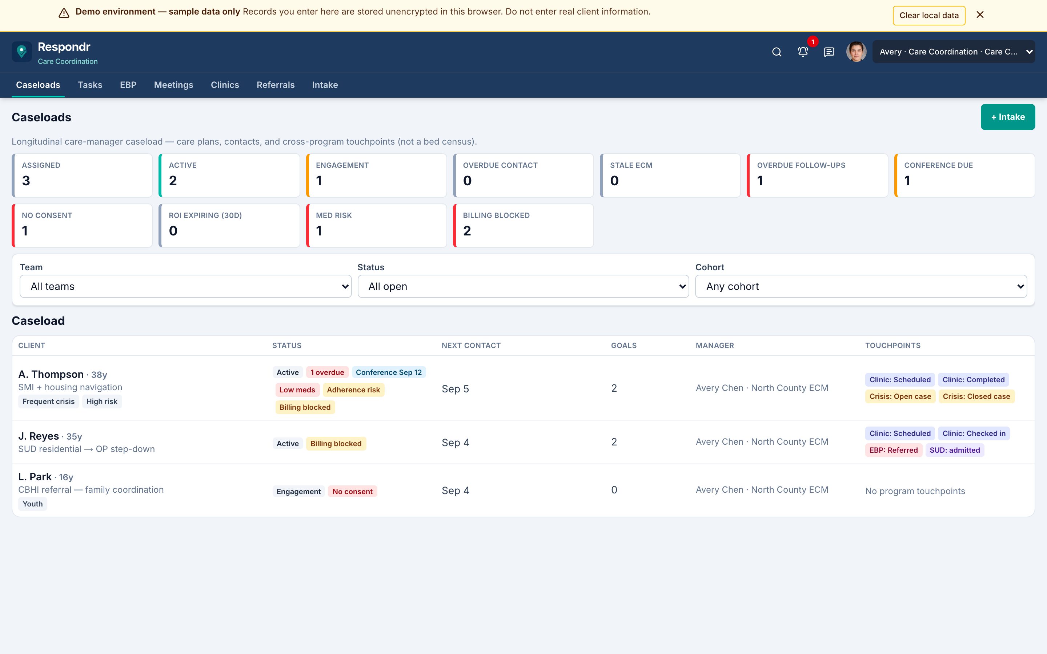Open the Cohort filter dropdown

(x=861, y=286)
